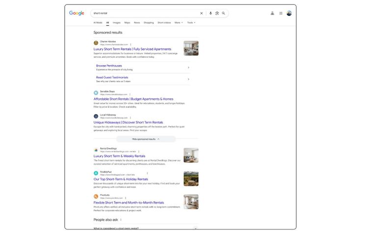Viewport: 368px width, 234px height.
Task: Open three-dot options for FindMyPad result
Action: point(147,173)
